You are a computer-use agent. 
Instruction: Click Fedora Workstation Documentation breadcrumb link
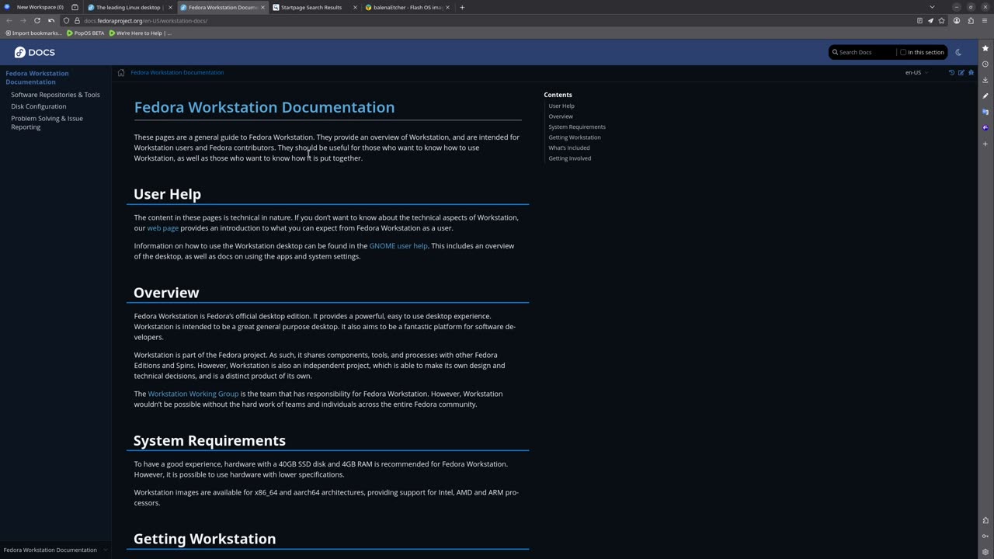[177, 72]
